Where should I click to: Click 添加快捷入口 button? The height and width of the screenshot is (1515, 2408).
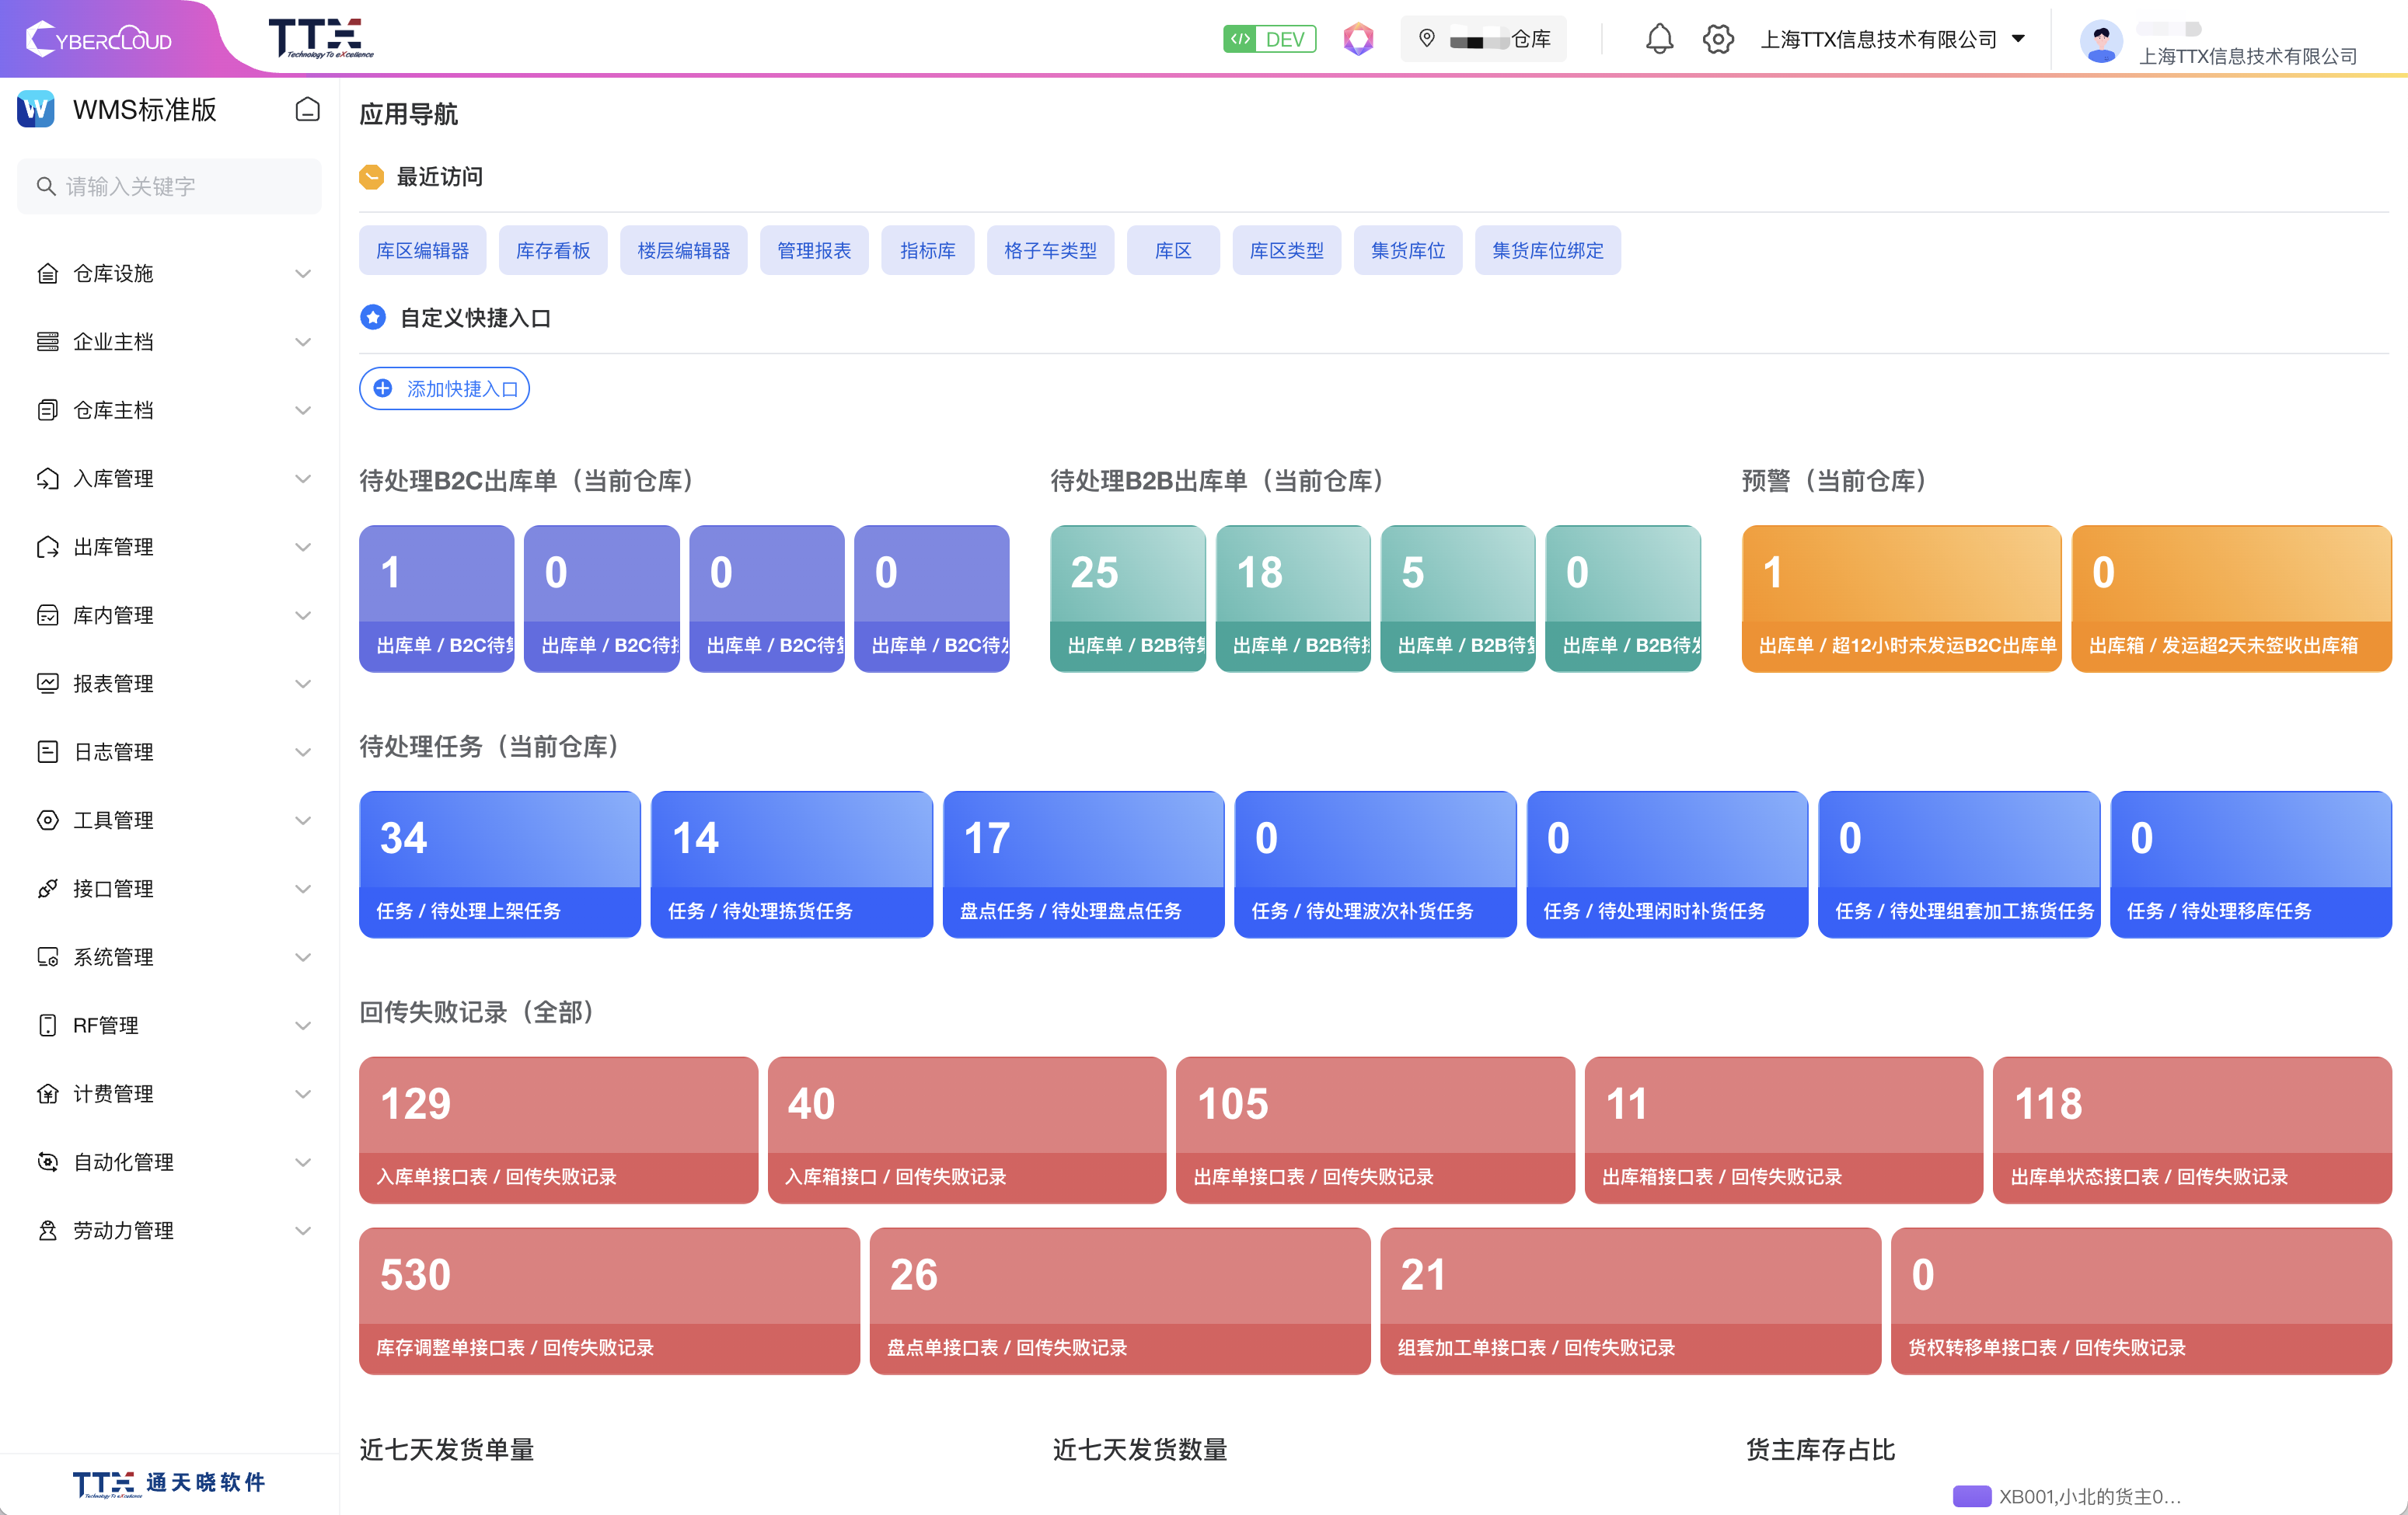tap(444, 388)
